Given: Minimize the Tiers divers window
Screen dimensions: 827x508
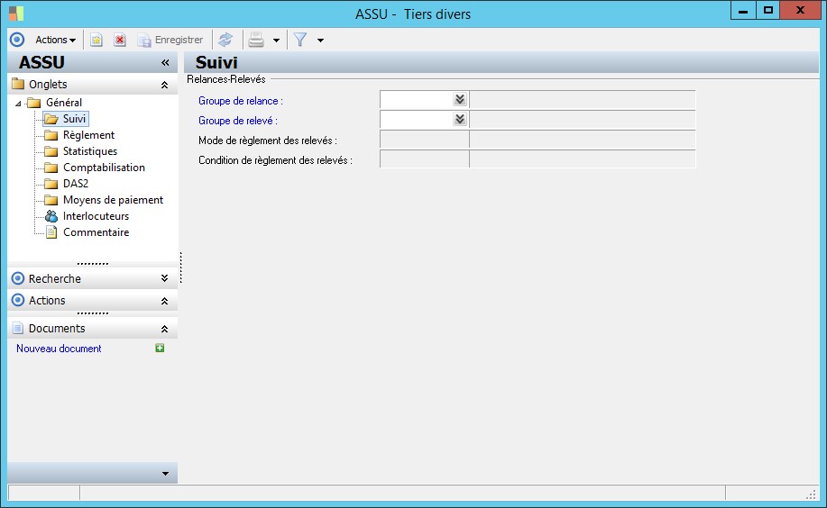Looking at the screenshot, I should (743, 11).
